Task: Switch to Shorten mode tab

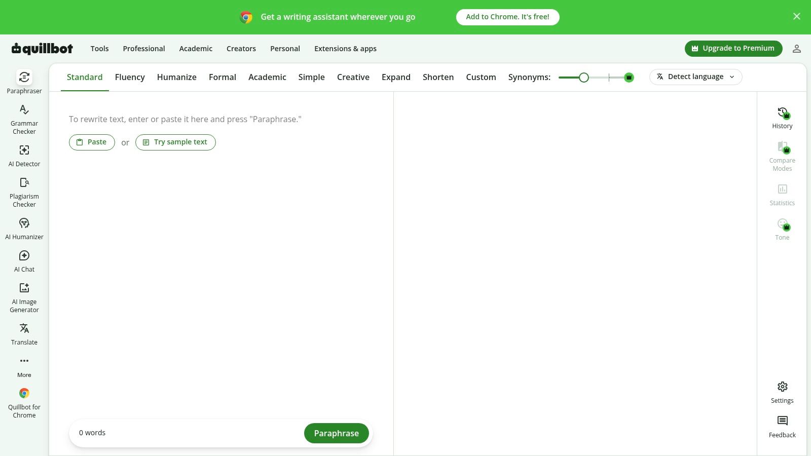Action: 438,77
